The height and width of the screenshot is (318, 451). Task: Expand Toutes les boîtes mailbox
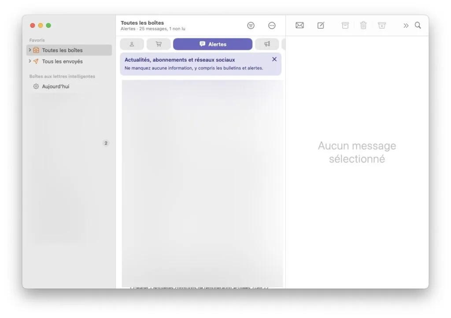(30, 50)
